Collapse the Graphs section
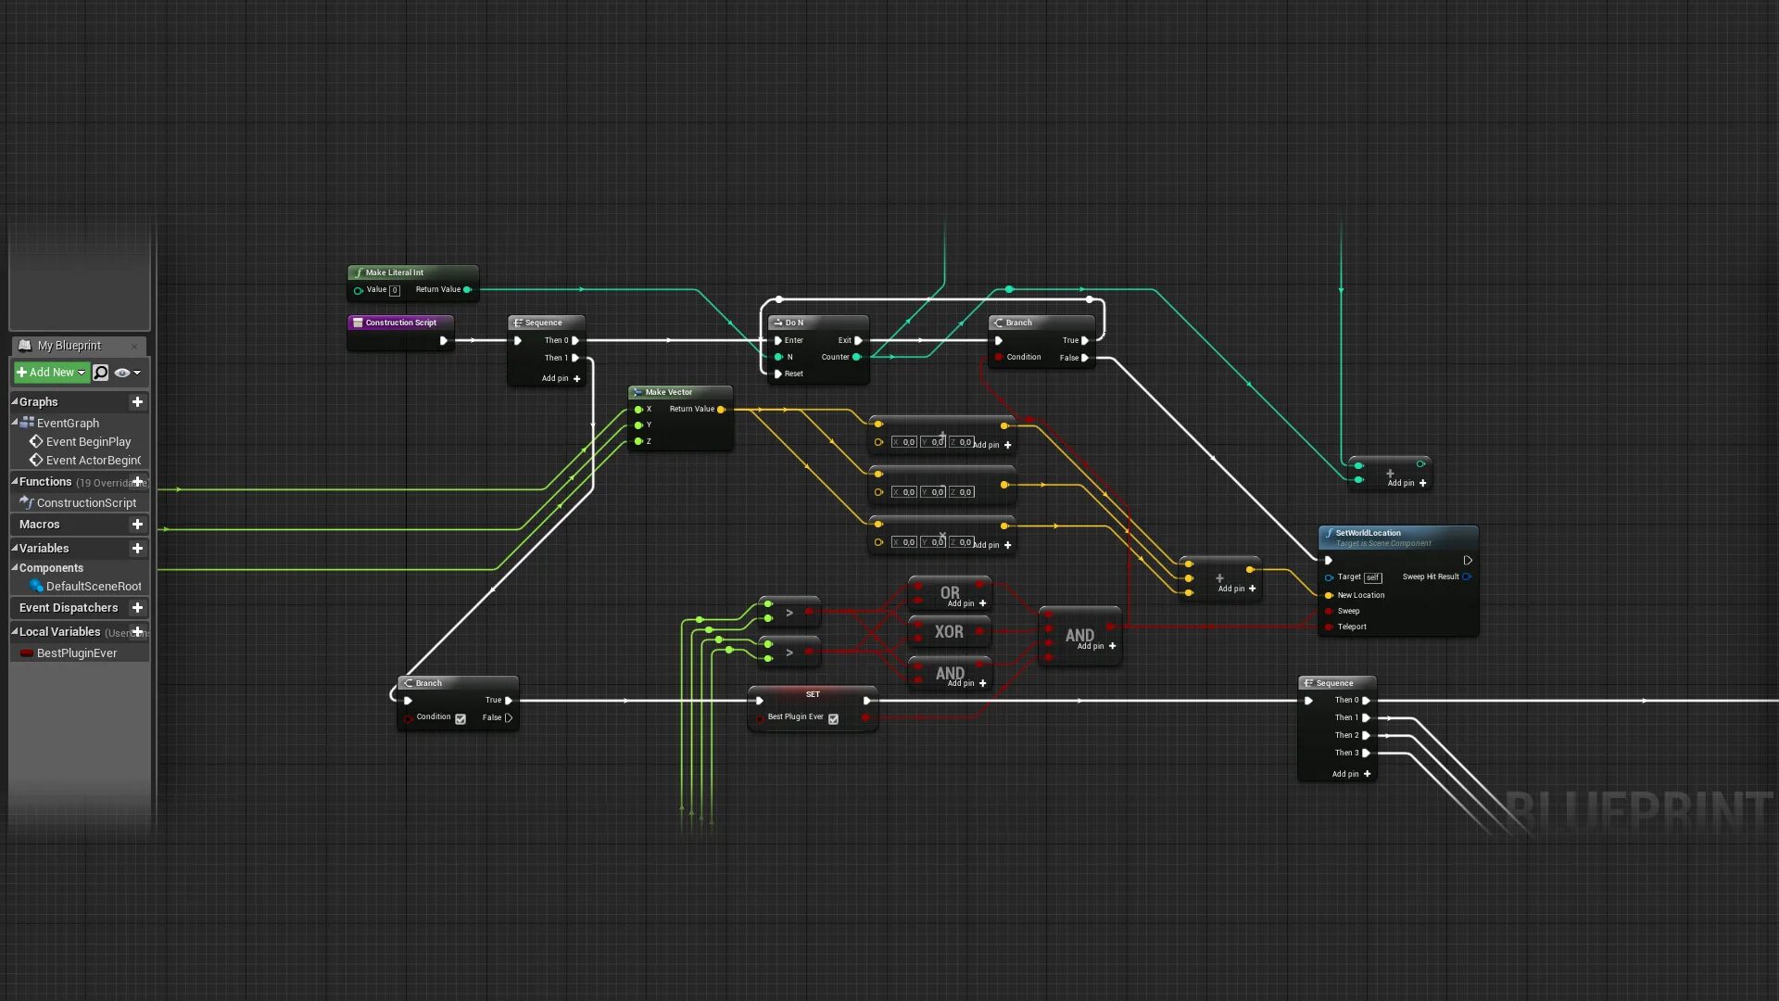This screenshot has height=1001, width=1779. (13, 402)
